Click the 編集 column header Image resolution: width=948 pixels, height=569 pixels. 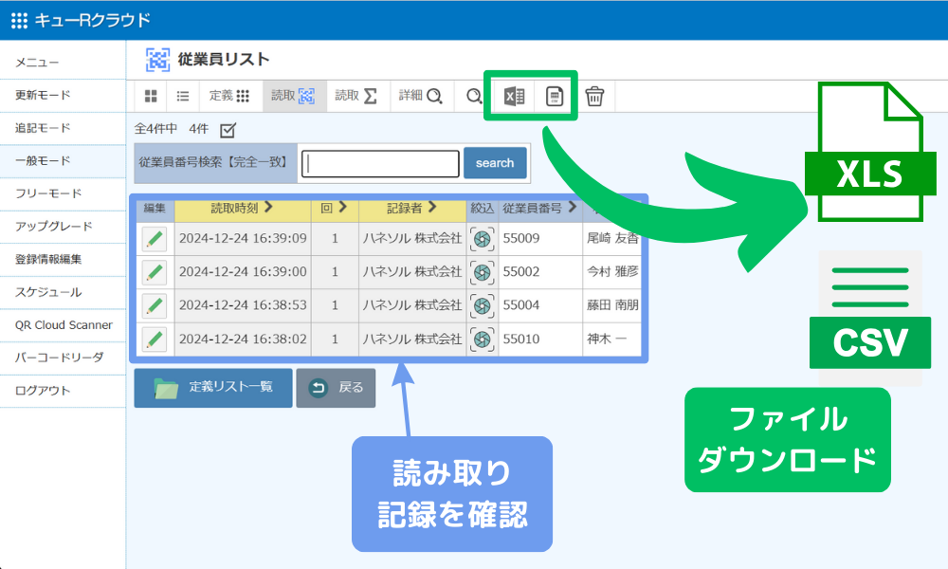coord(155,209)
